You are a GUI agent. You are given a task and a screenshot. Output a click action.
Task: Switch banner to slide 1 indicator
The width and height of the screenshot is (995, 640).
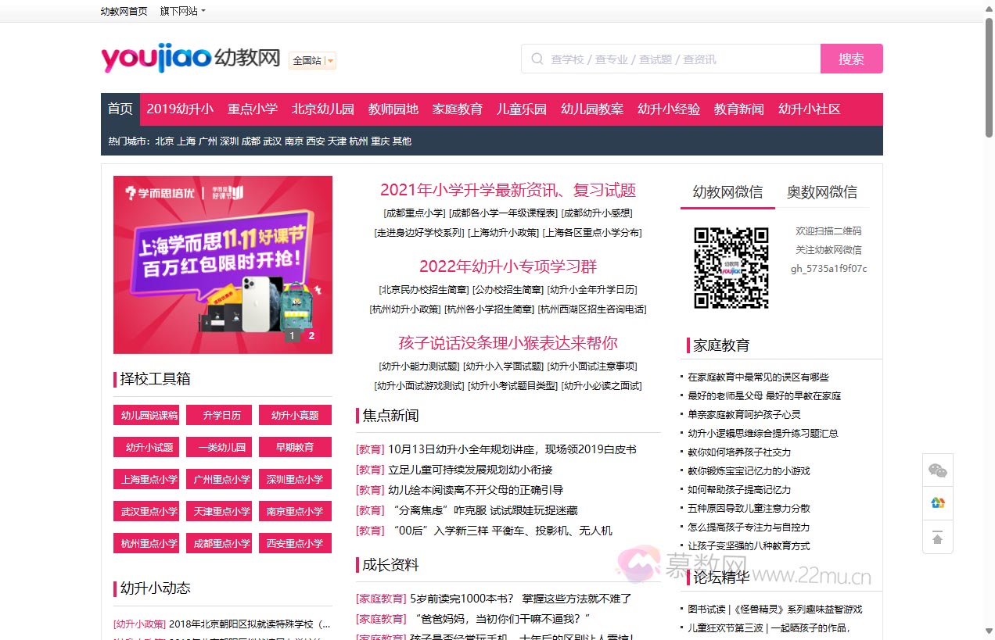point(292,336)
